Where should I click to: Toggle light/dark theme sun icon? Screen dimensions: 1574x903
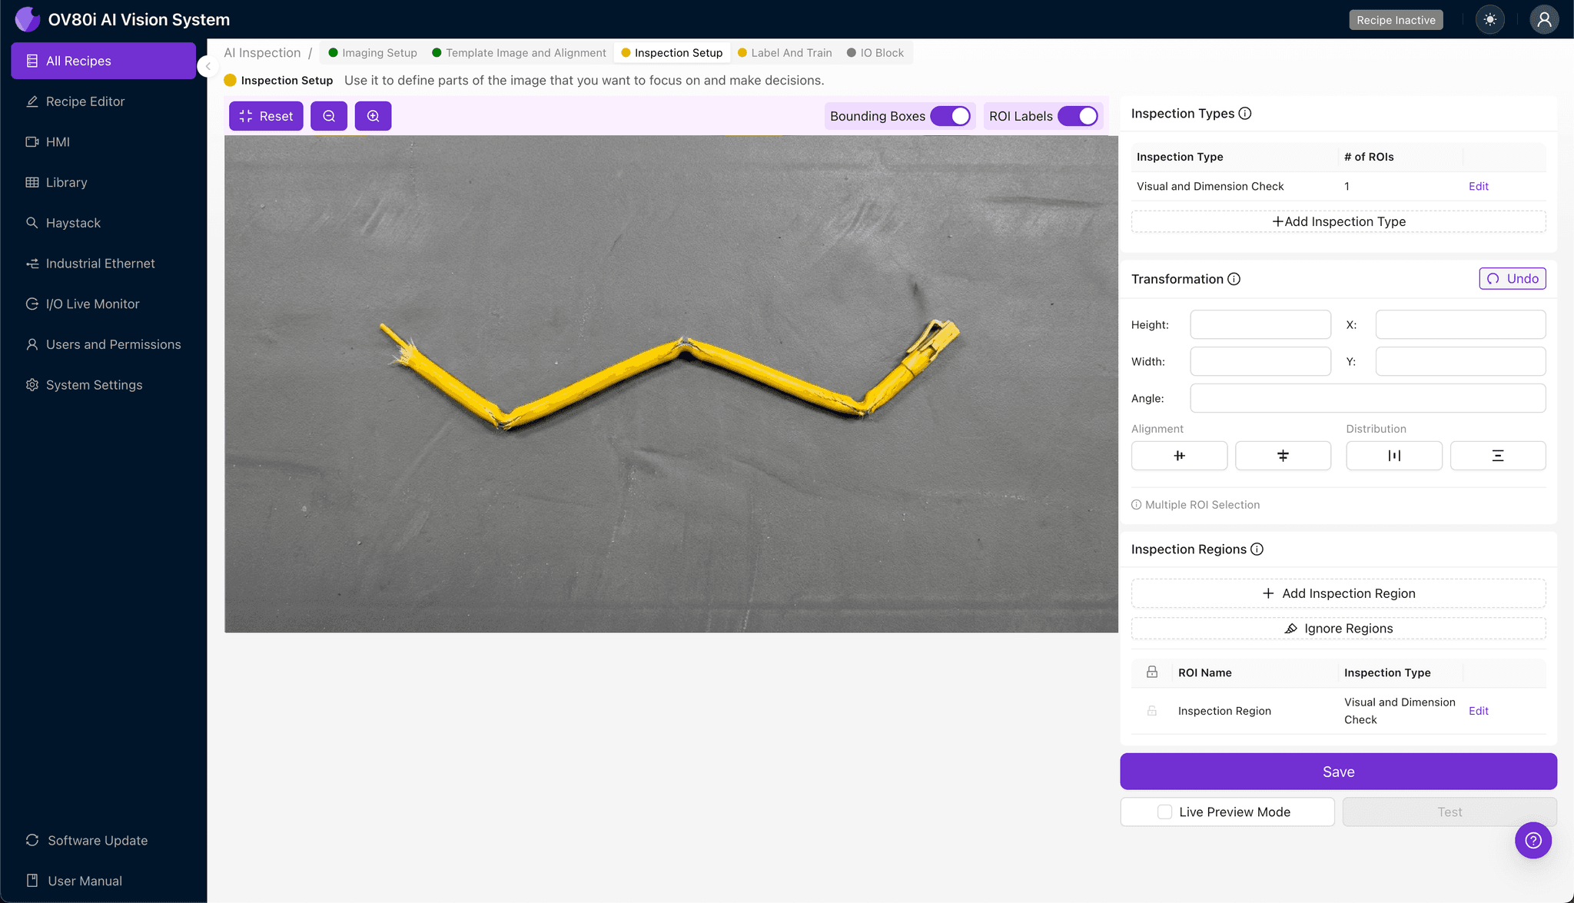1490,20
